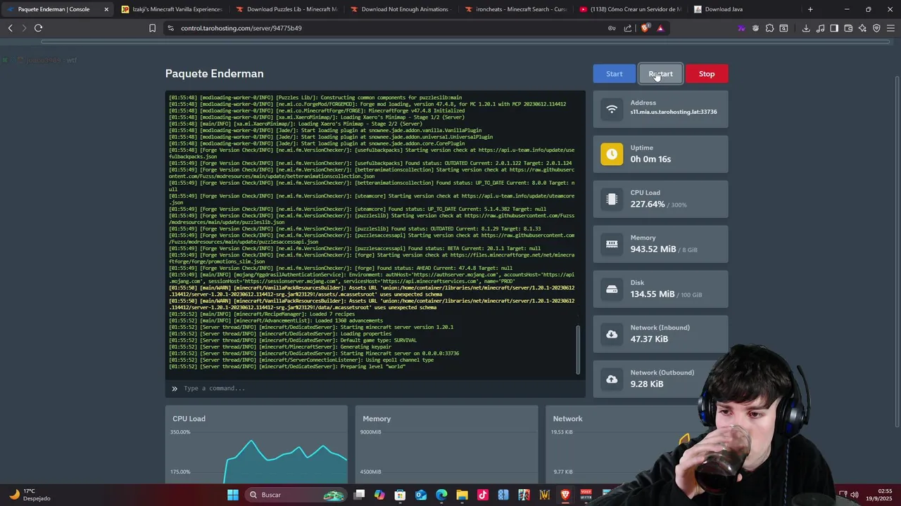Open the Brave Shields lion icon

click(645, 28)
